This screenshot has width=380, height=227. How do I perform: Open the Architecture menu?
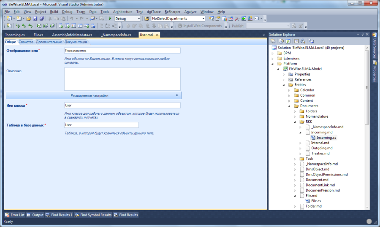122,12
